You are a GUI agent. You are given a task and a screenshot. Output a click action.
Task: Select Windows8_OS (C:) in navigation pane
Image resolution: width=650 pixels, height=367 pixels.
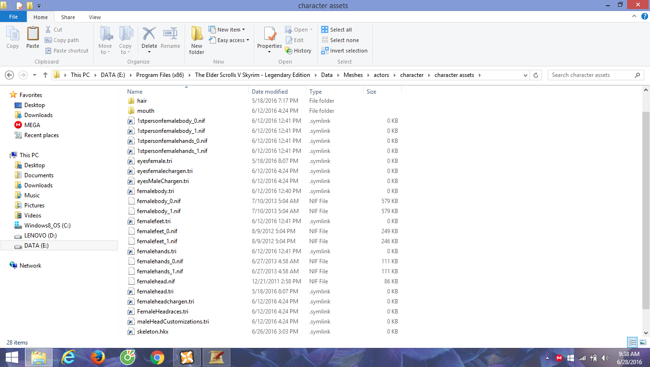coord(47,226)
